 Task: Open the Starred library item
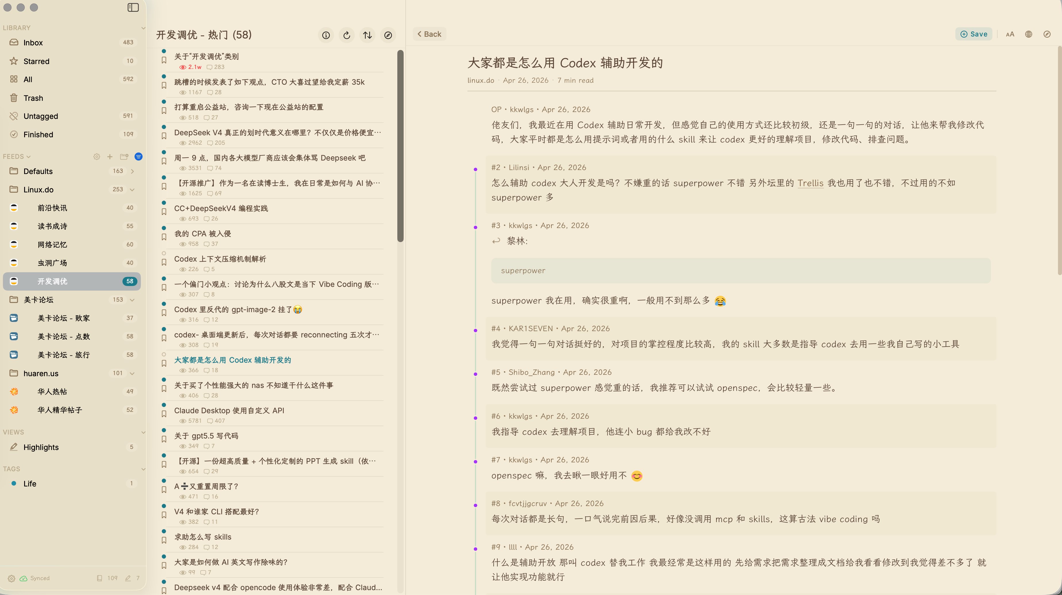pos(72,61)
